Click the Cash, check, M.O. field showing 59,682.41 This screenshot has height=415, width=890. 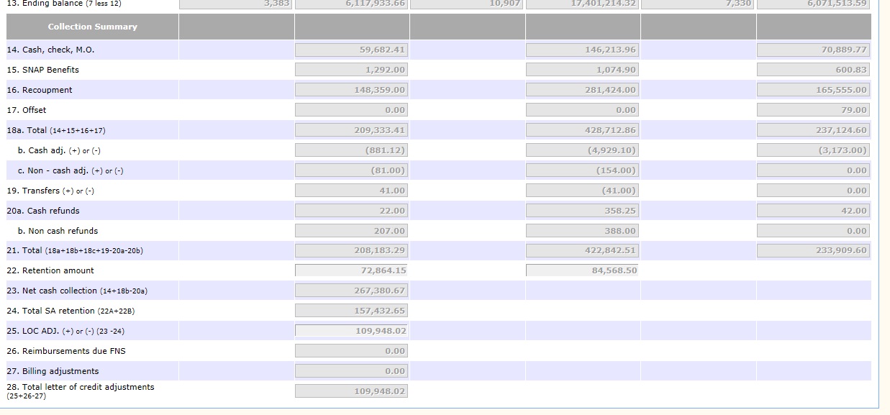[x=351, y=50]
